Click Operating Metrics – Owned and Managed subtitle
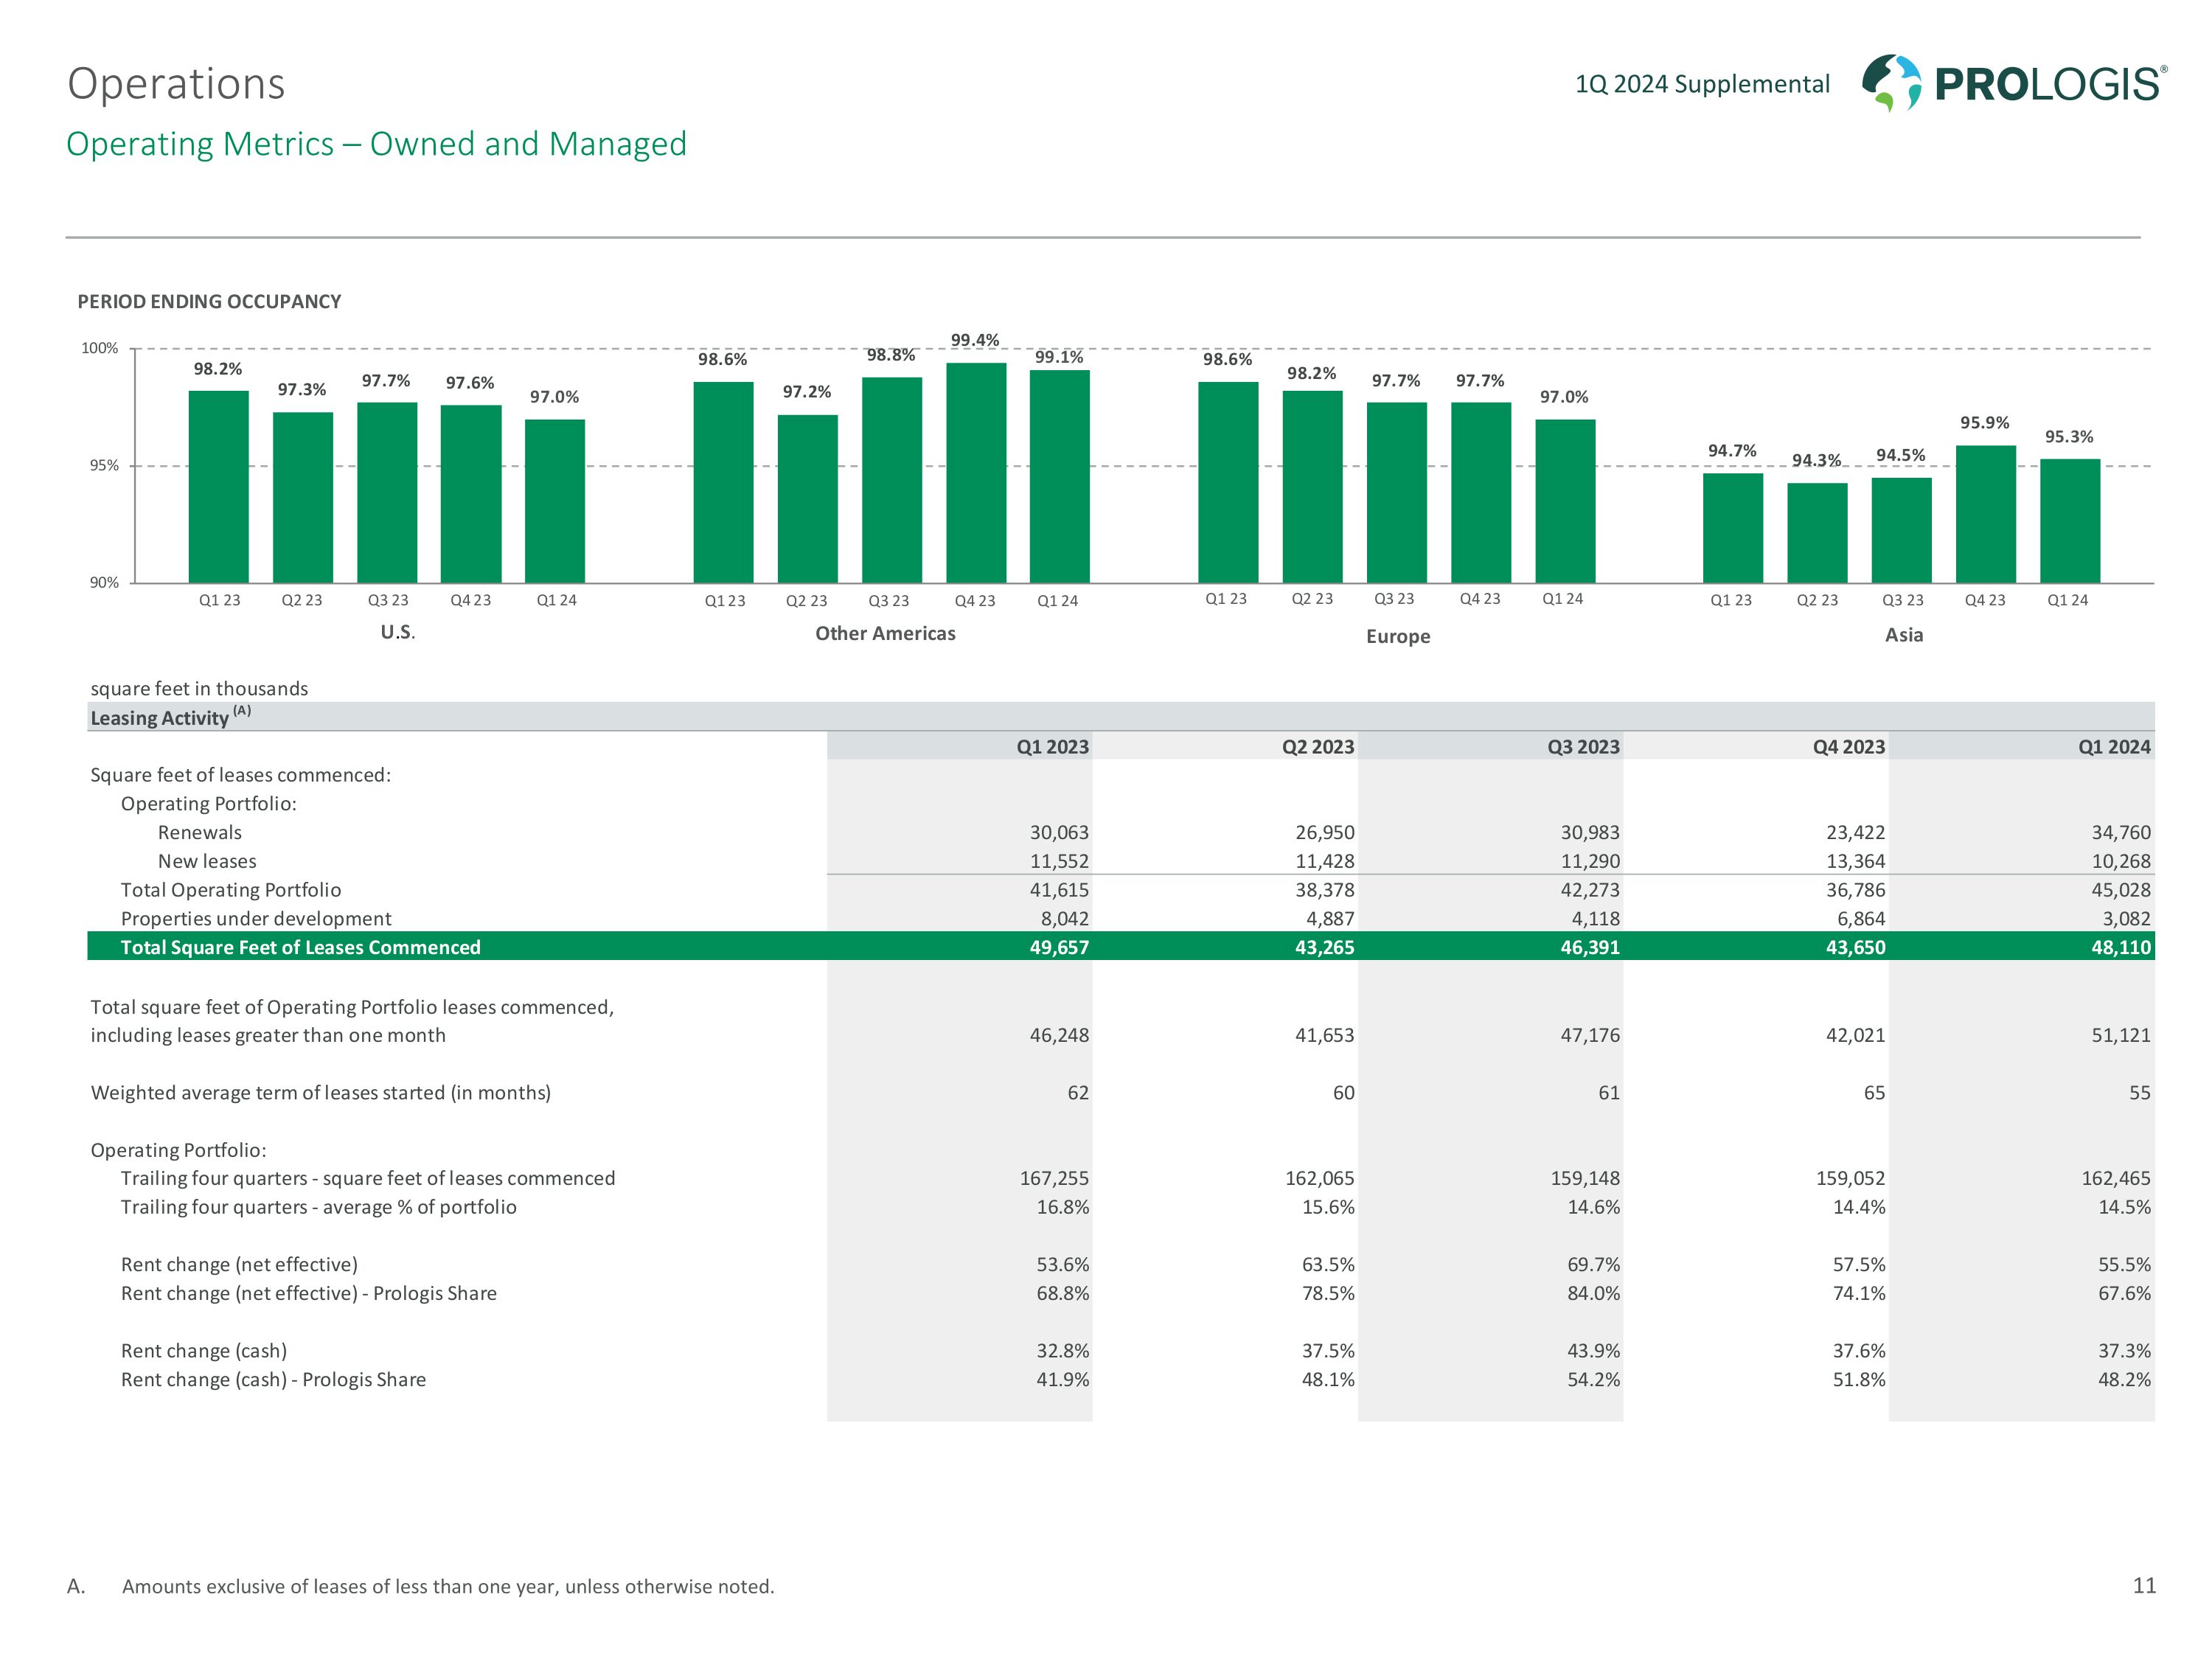The height and width of the screenshot is (1659, 2212). [x=376, y=144]
